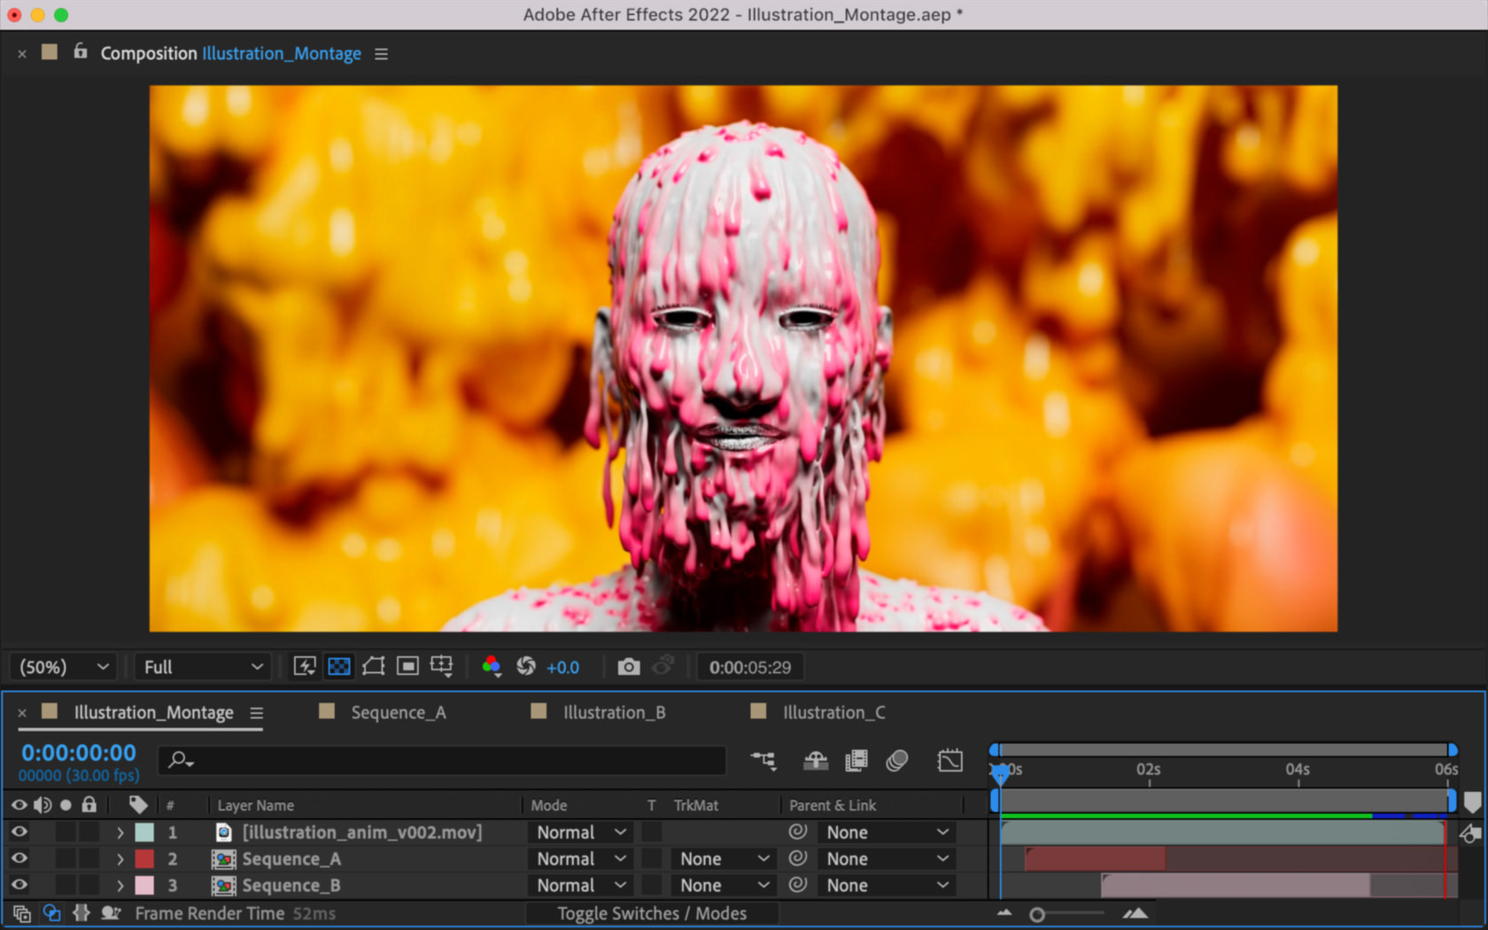Expand the Sequence_A layer properties

point(120,859)
